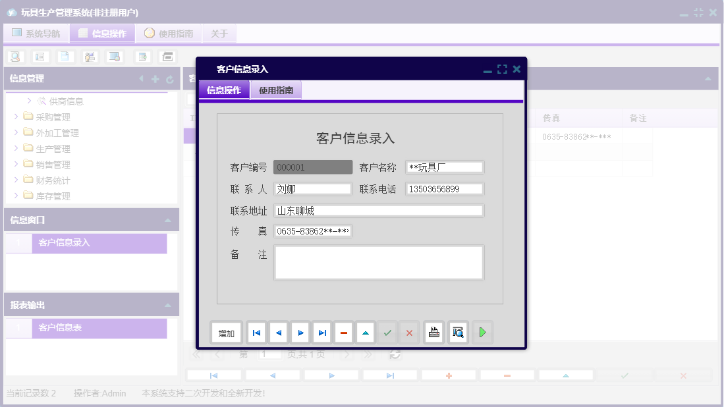Click the green execute arrow in the dialog
This screenshot has height=407, width=724.
(482, 333)
